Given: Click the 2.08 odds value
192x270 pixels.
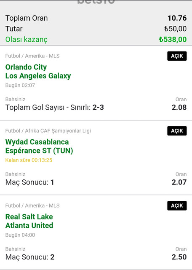Looking at the screenshot, I should point(179,108).
